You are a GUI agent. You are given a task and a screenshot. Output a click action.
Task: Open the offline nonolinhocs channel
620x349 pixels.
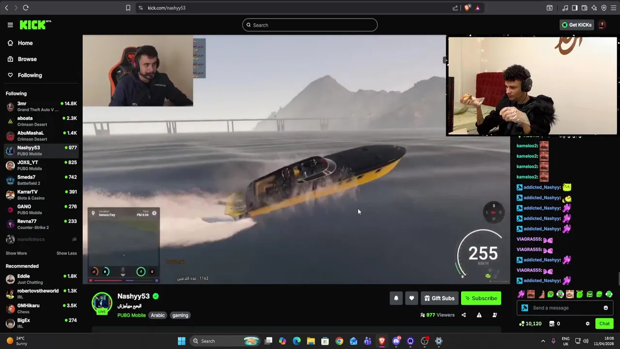click(41, 239)
